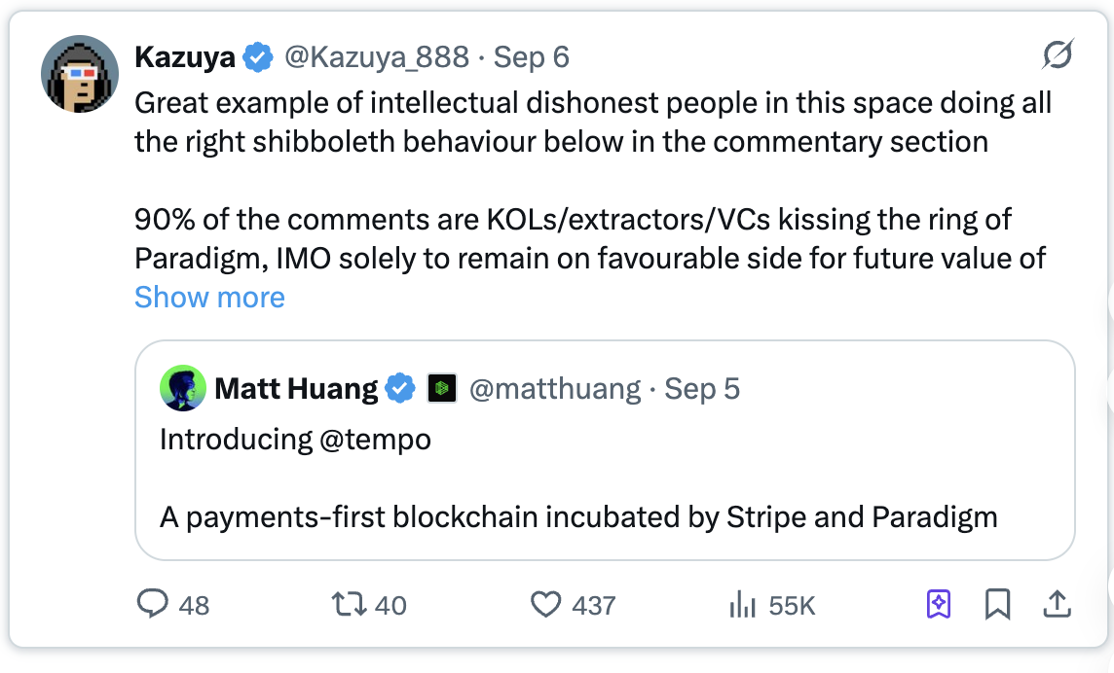The width and height of the screenshot is (1114, 673).
Task: Like the tweet with heart icon
Action: (546, 605)
